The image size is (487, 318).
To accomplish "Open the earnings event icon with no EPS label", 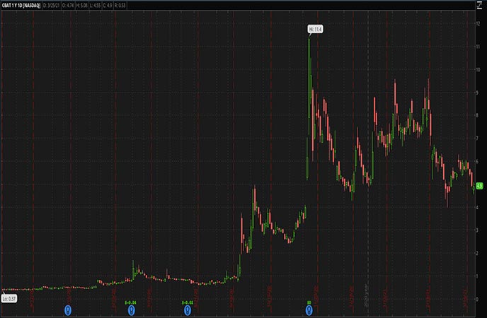I will pyautogui.click(x=68, y=310).
